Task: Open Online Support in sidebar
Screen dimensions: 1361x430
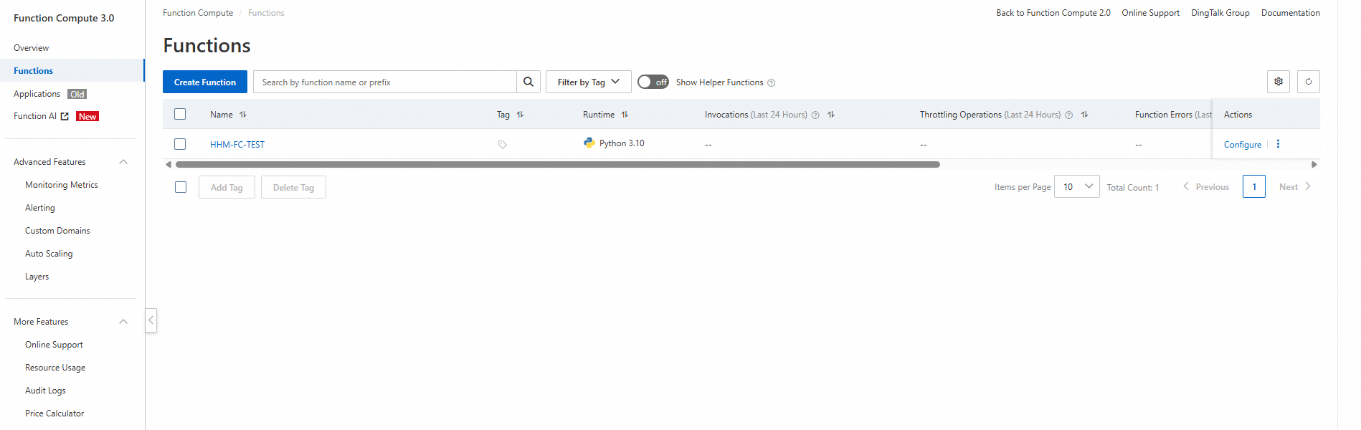Action: (54, 345)
